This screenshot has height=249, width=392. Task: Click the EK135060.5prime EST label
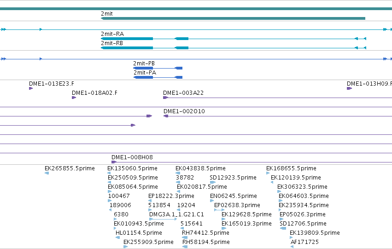tap(132, 168)
